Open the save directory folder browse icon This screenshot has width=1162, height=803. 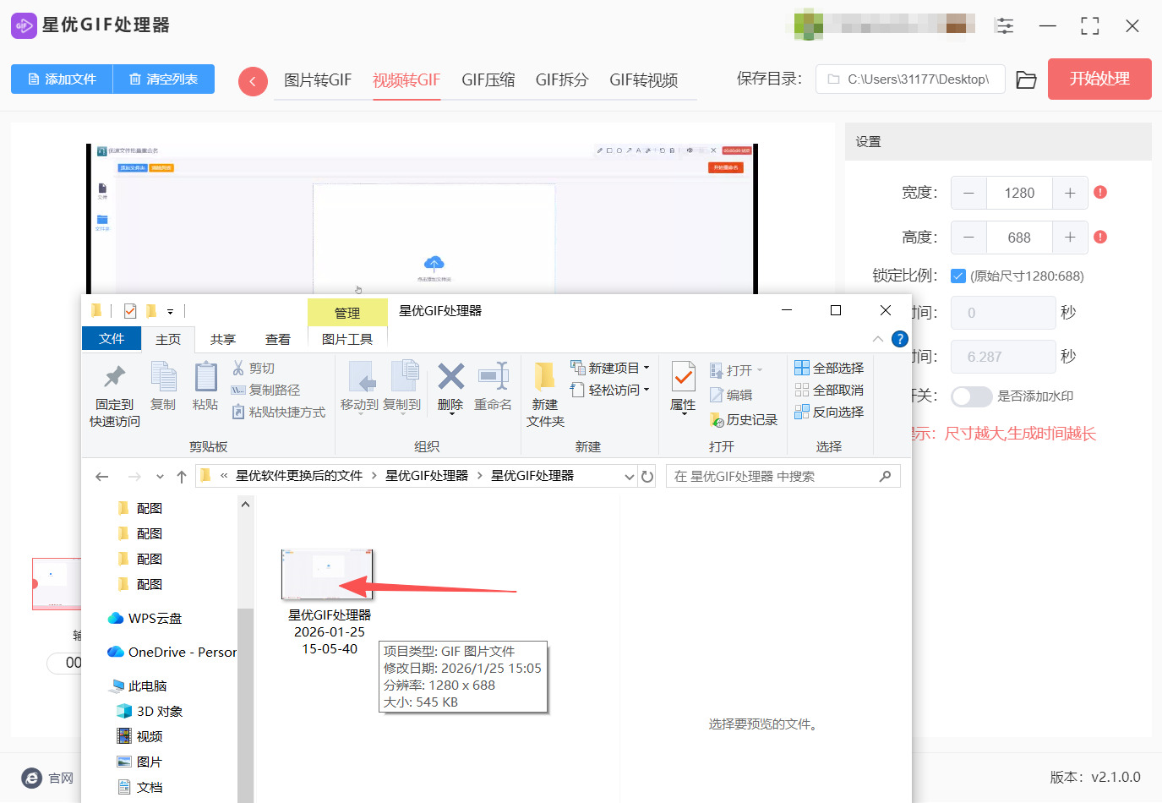point(1026,79)
